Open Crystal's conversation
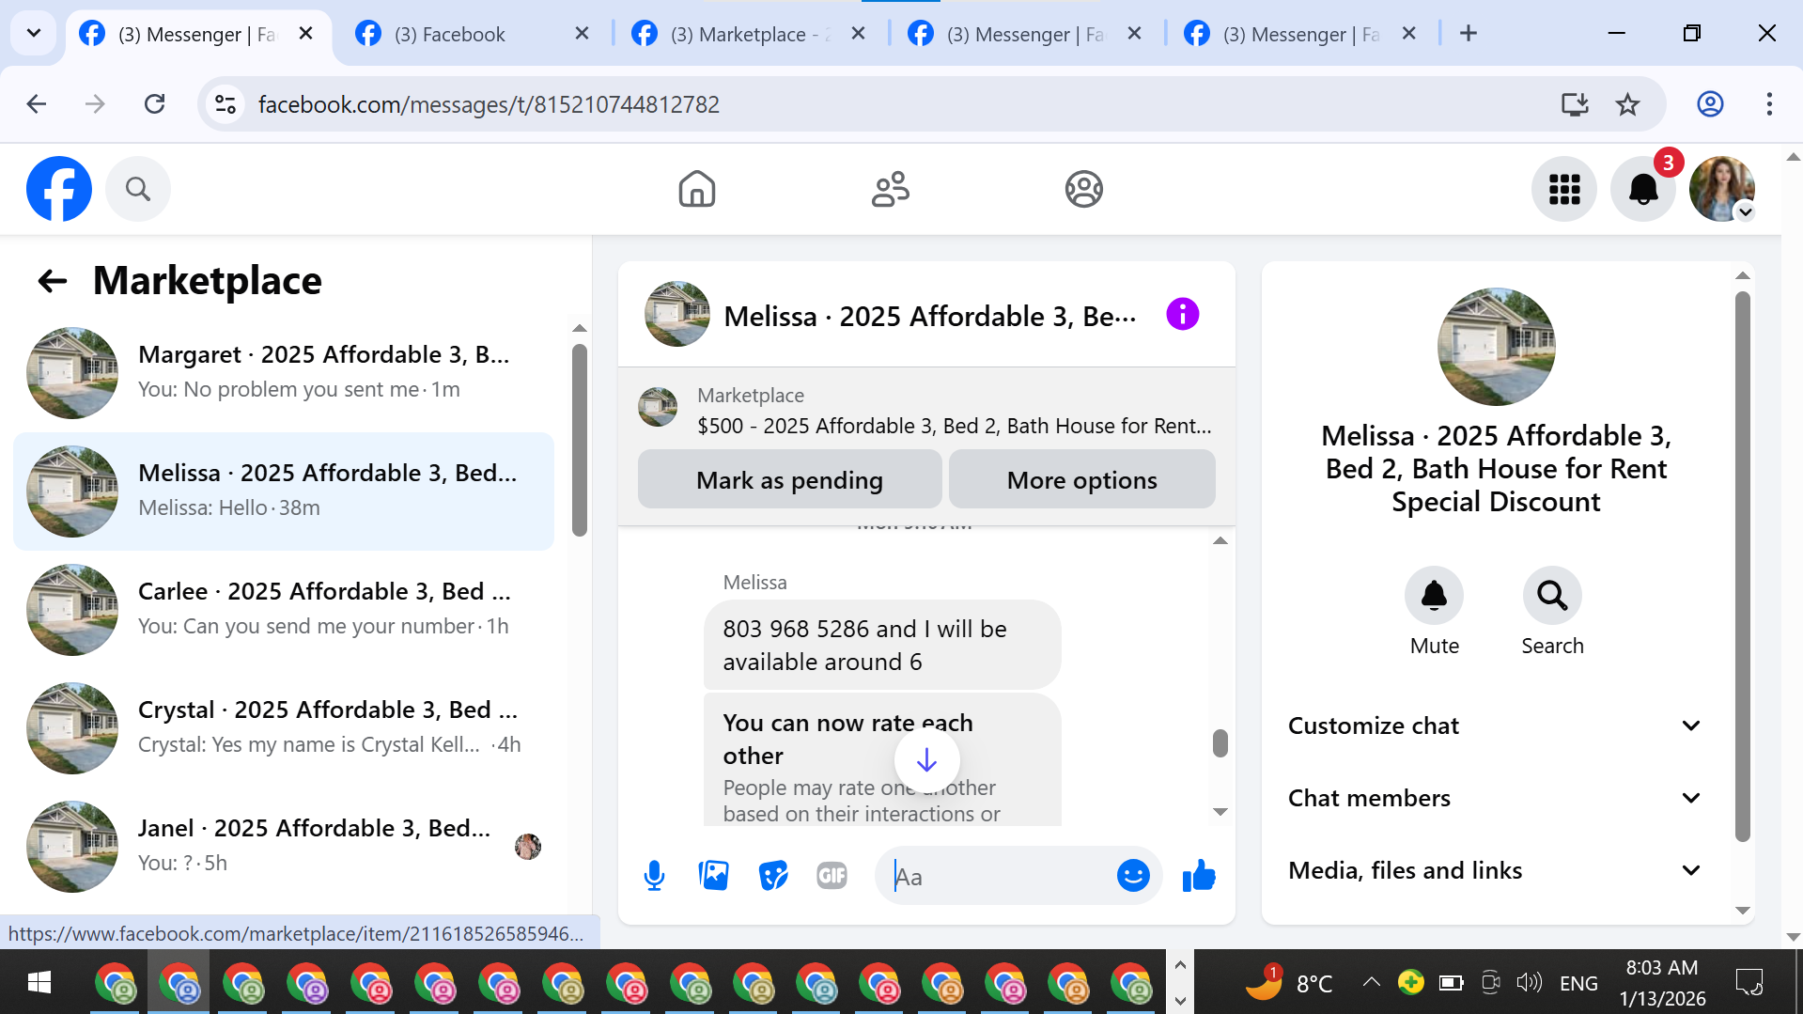The image size is (1803, 1014). tap(284, 727)
